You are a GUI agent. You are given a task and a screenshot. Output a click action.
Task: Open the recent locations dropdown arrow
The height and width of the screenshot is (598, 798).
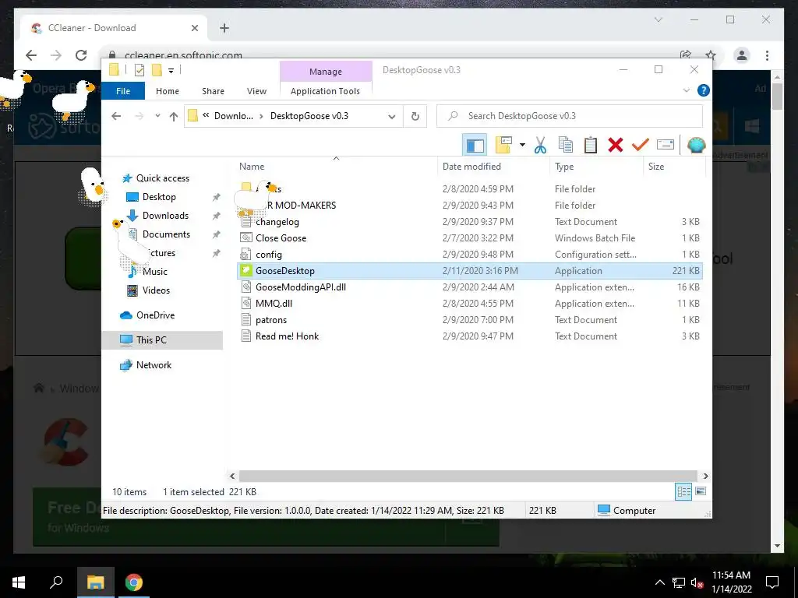[x=157, y=116]
